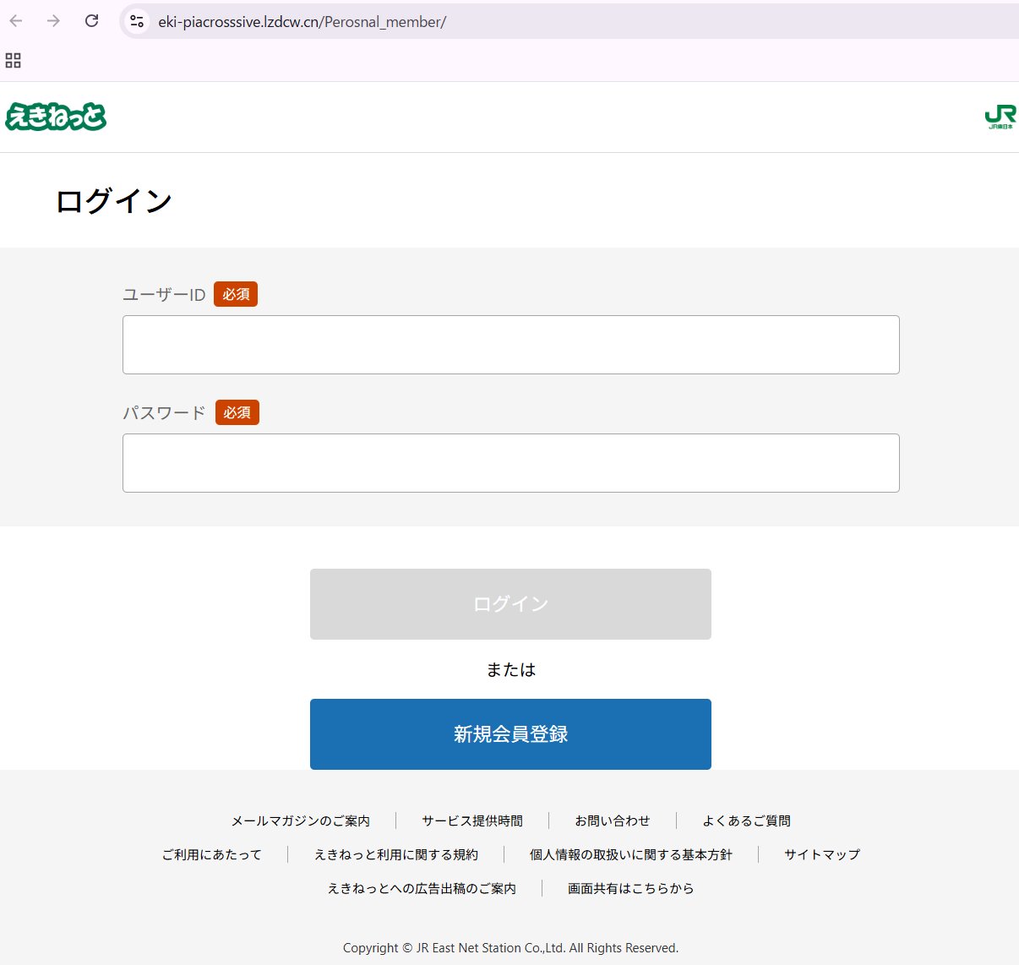This screenshot has height=965, width=1019.
Task: Click the パスワード label text
Action: [164, 413]
